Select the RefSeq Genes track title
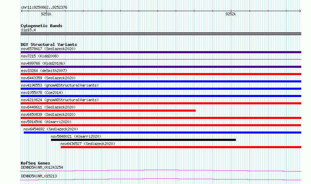Viewport: 311px width, 184px height. point(35,163)
